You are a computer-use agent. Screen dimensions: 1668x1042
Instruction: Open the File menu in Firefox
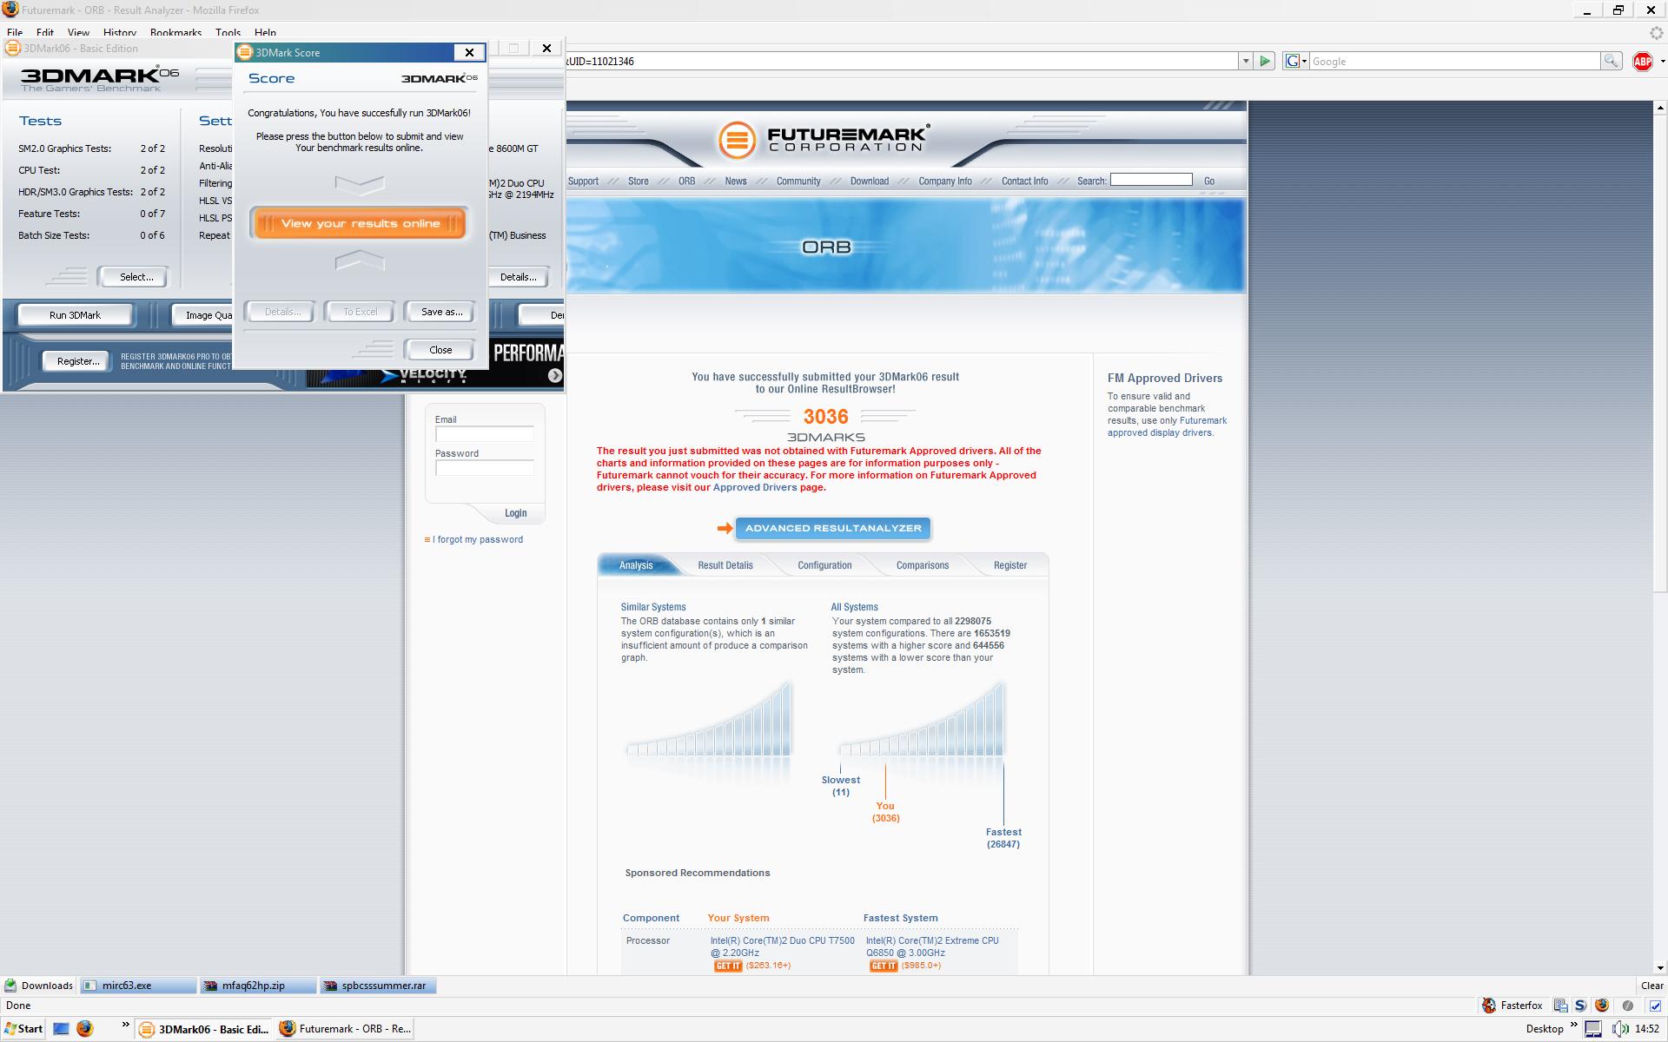coord(15,33)
